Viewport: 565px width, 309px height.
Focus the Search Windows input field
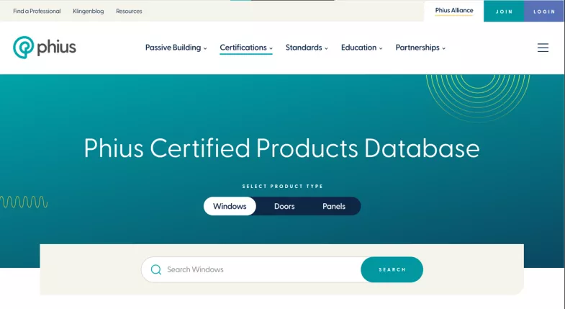click(259, 269)
